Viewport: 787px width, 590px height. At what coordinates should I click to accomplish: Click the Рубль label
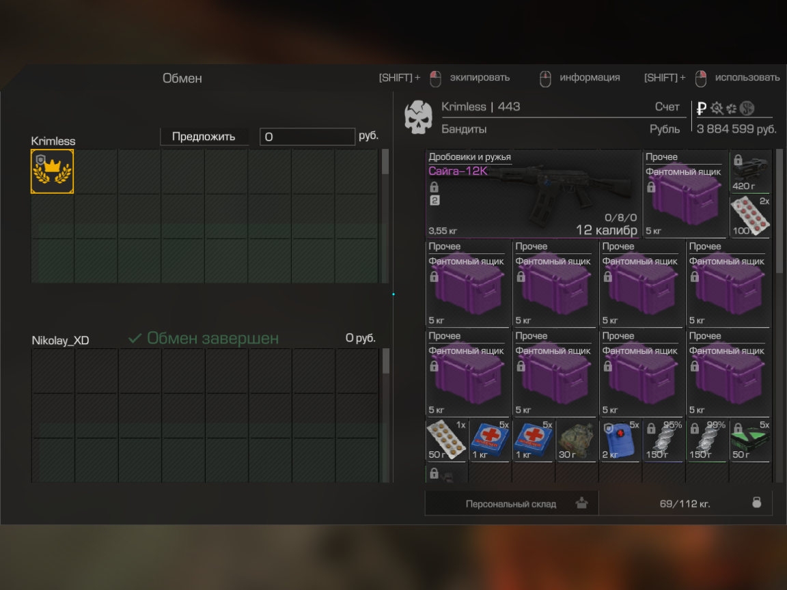(x=665, y=130)
